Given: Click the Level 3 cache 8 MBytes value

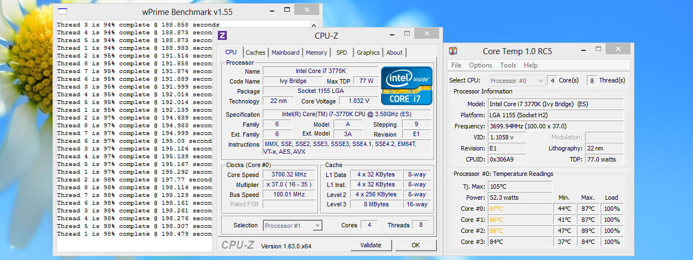Looking at the screenshot, I should [376, 205].
